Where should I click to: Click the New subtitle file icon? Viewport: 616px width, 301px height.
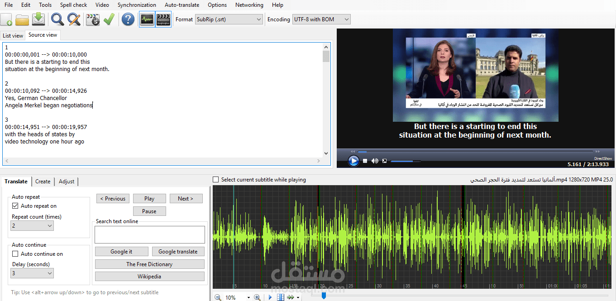(x=6, y=19)
